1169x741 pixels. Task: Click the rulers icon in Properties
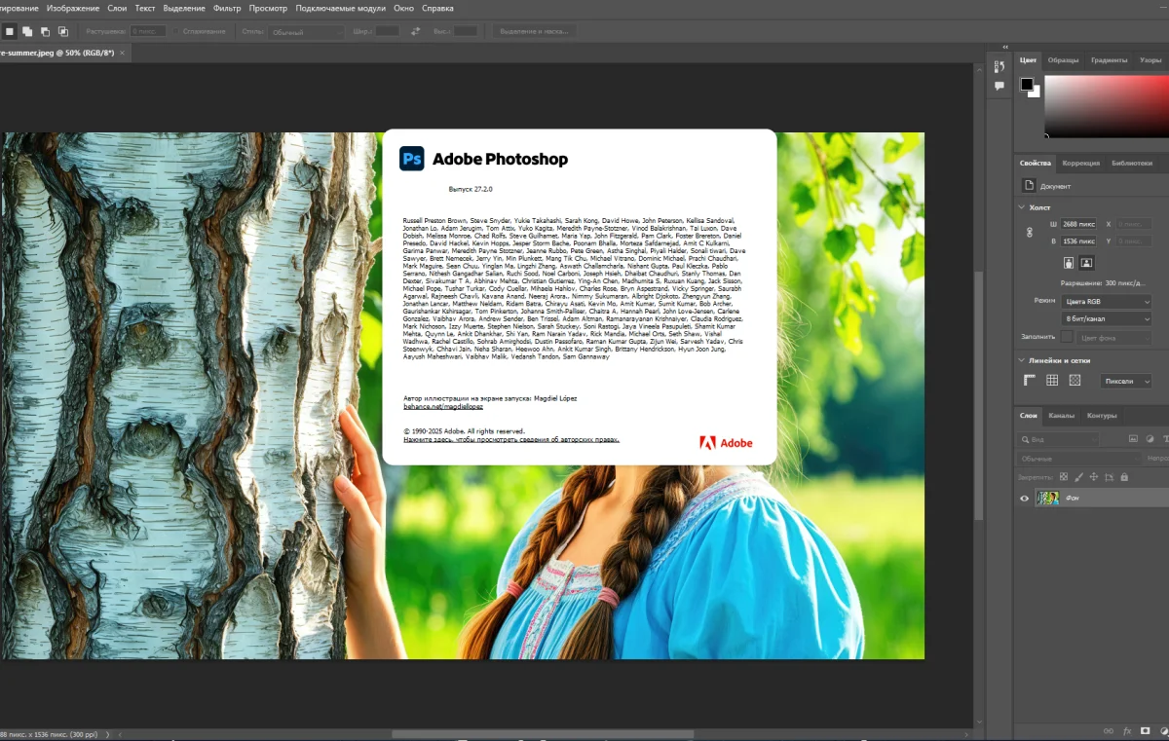(1029, 381)
